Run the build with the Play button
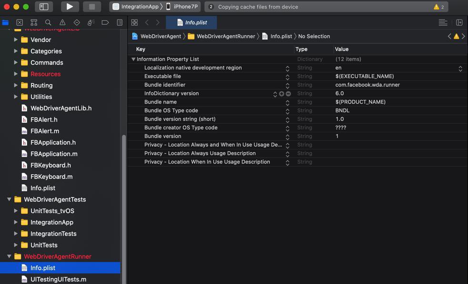 [70, 7]
